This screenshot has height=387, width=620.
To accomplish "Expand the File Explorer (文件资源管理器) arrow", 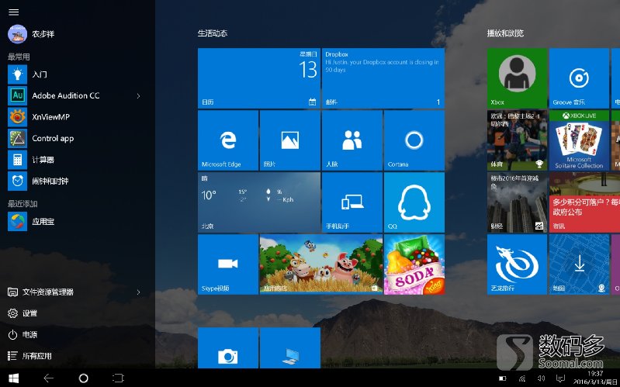I will [x=138, y=292].
